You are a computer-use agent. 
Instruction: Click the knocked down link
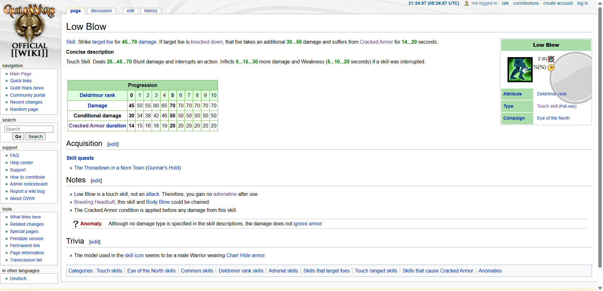click(207, 42)
